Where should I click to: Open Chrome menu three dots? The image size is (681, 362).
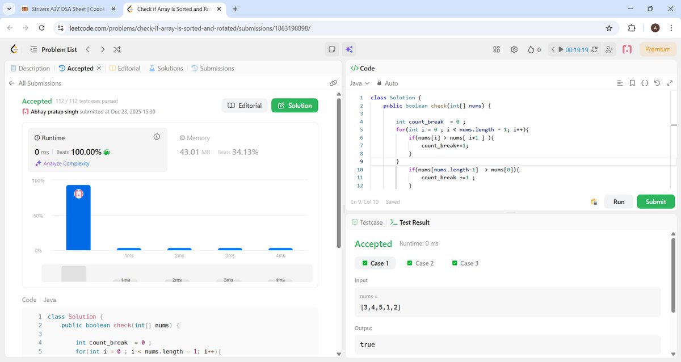tap(672, 28)
